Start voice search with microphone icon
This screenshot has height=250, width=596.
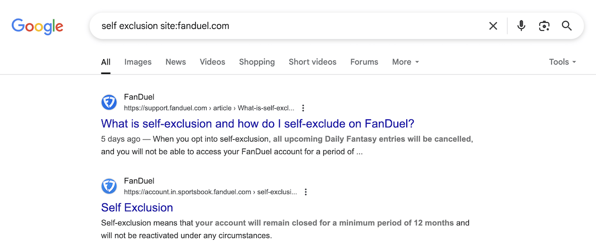pos(521,26)
